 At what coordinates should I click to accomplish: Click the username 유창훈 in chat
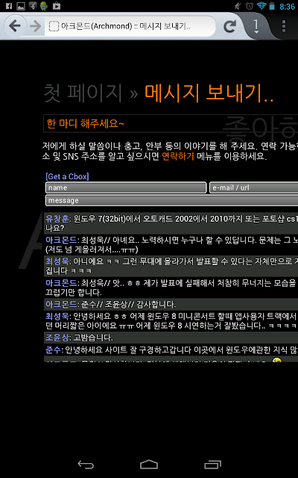[x=57, y=219]
